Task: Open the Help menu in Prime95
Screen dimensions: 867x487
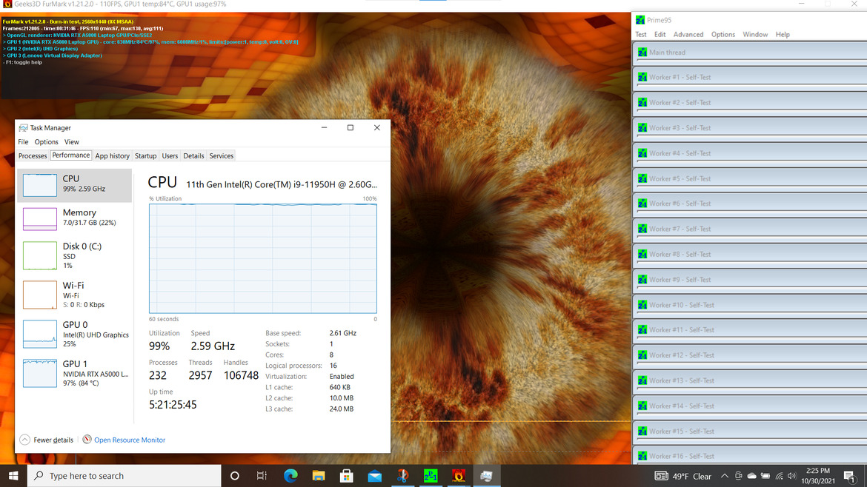Action: click(x=783, y=34)
